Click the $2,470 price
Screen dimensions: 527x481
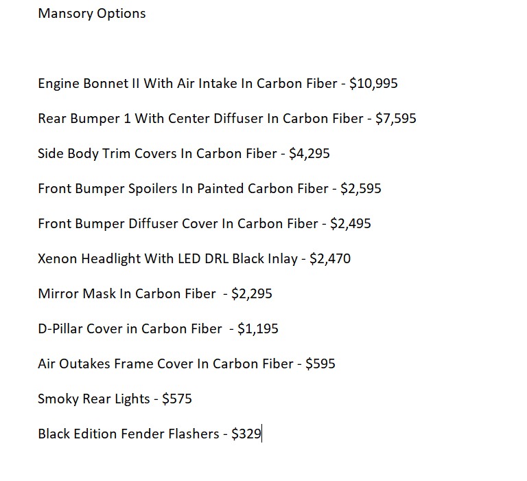click(330, 258)
